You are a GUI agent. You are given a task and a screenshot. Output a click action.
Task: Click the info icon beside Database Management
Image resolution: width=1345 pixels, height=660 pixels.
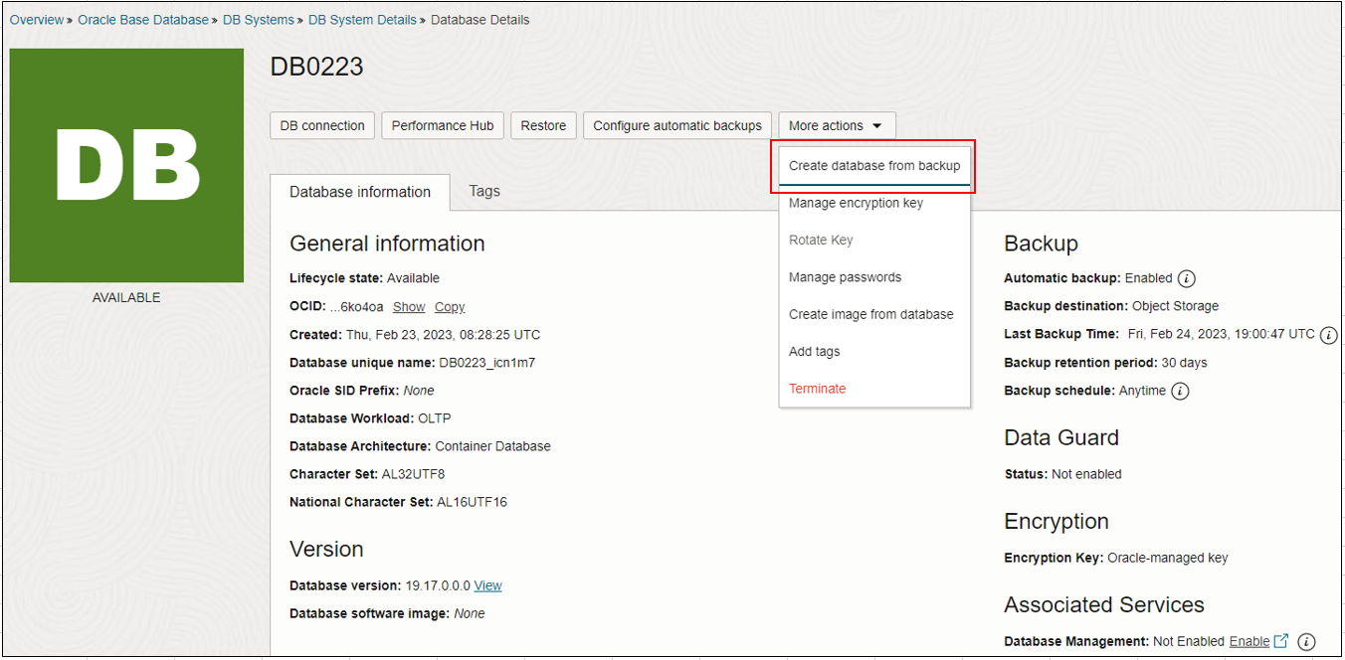1307,642
